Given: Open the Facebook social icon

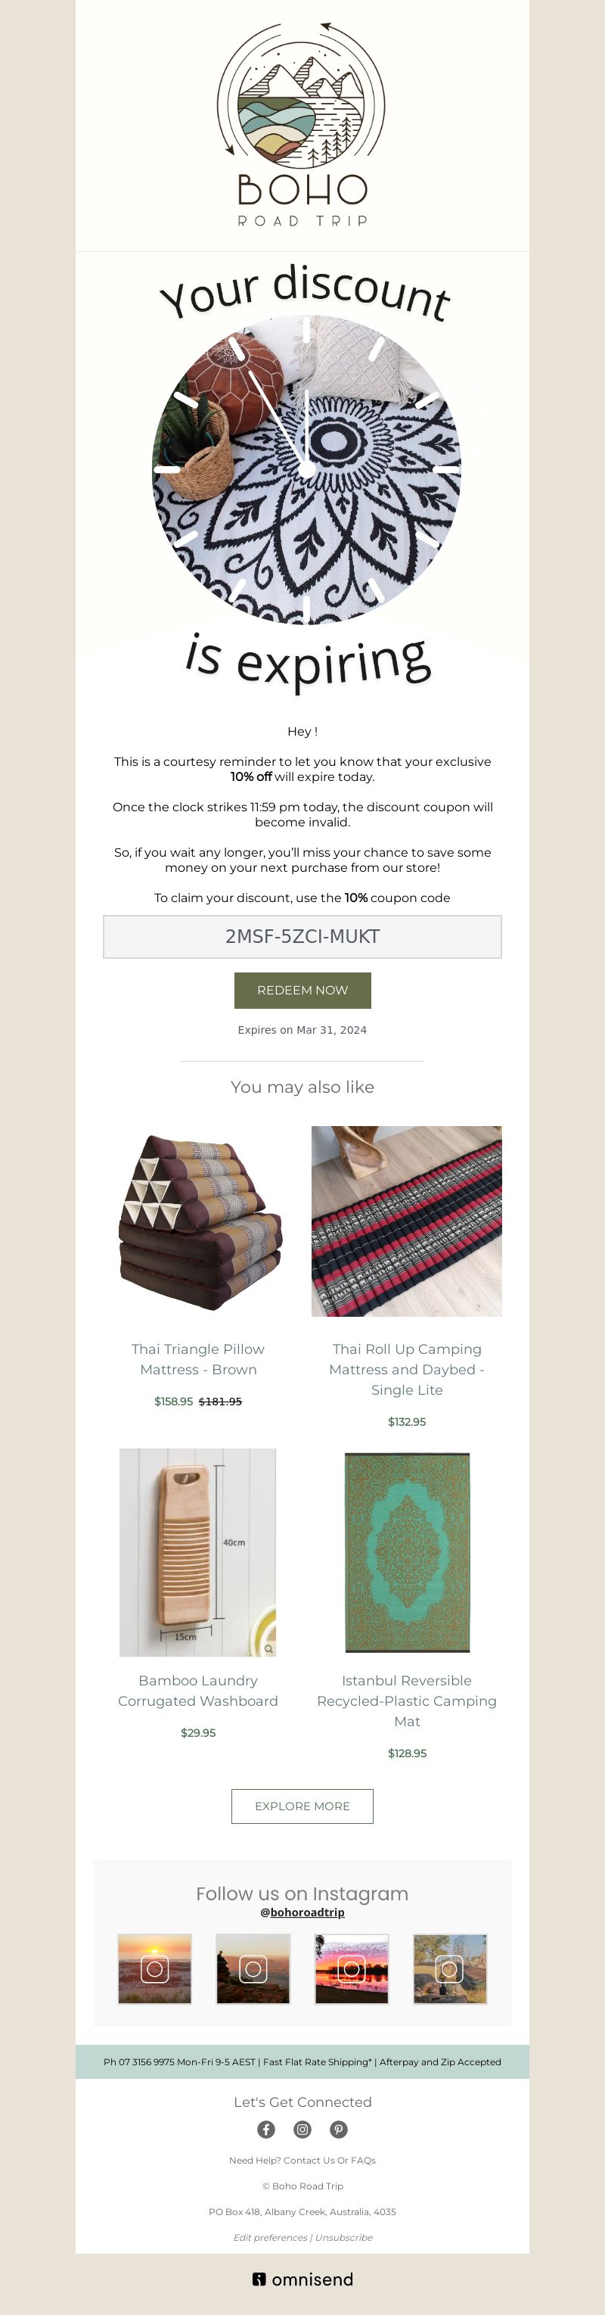Looking at the screenshot, I should coord(267,2129).
